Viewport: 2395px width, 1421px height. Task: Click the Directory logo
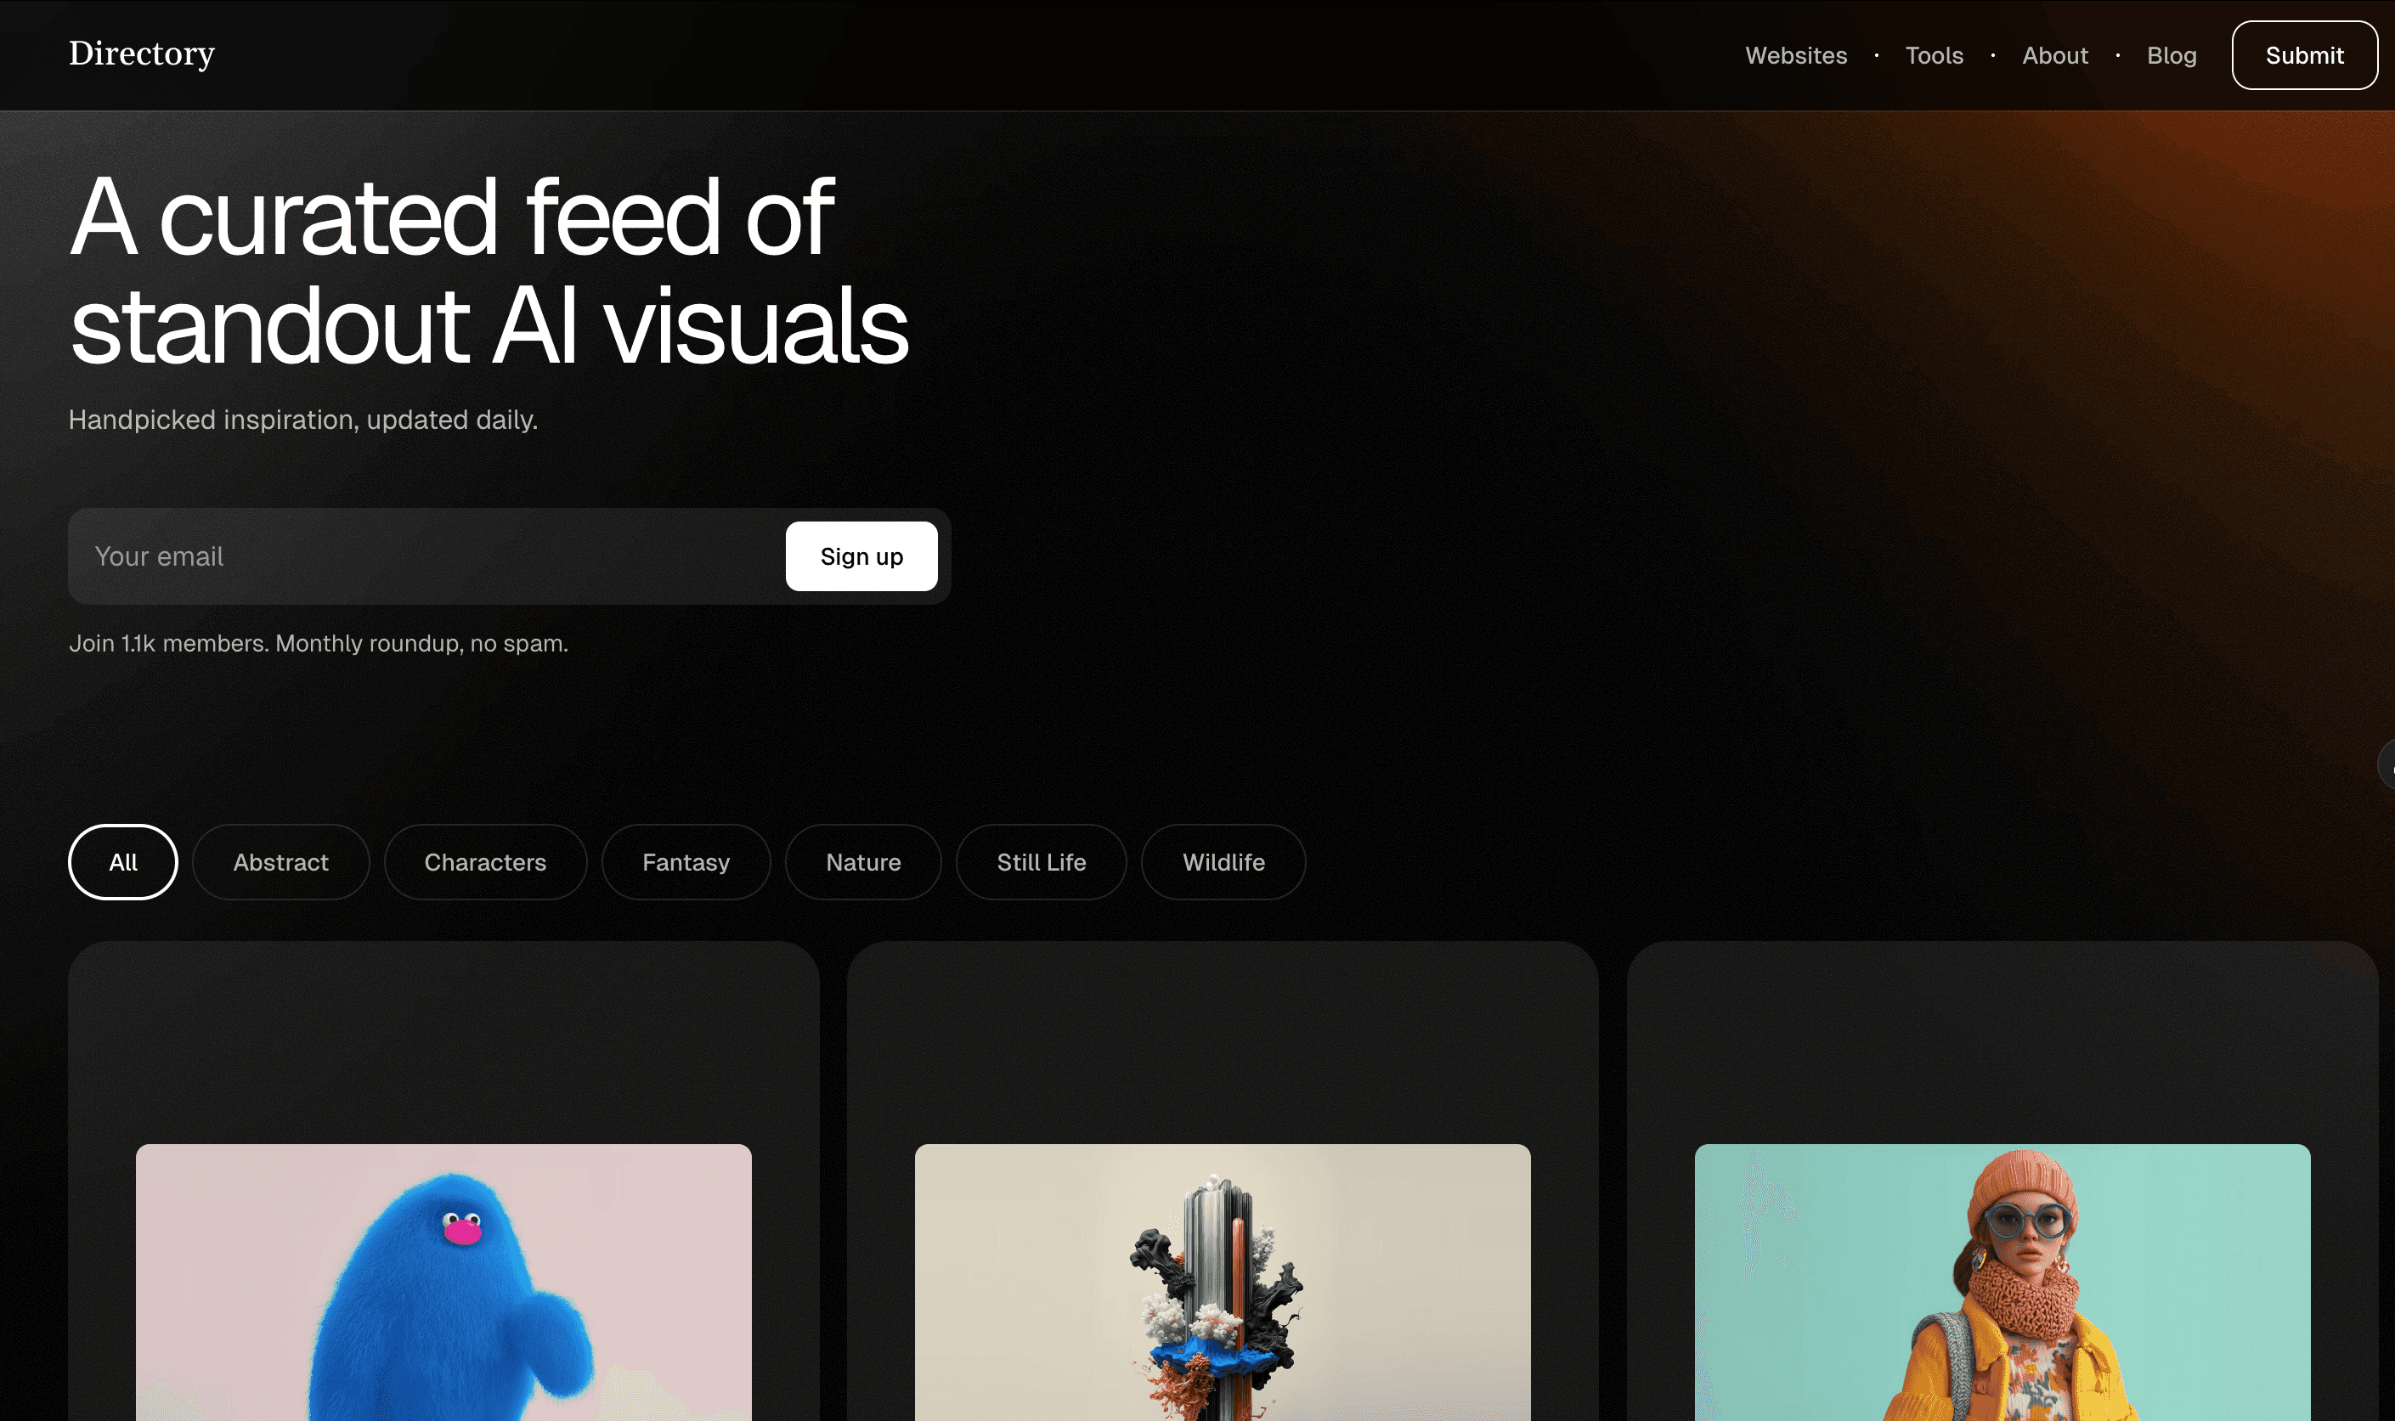[142, 54]
